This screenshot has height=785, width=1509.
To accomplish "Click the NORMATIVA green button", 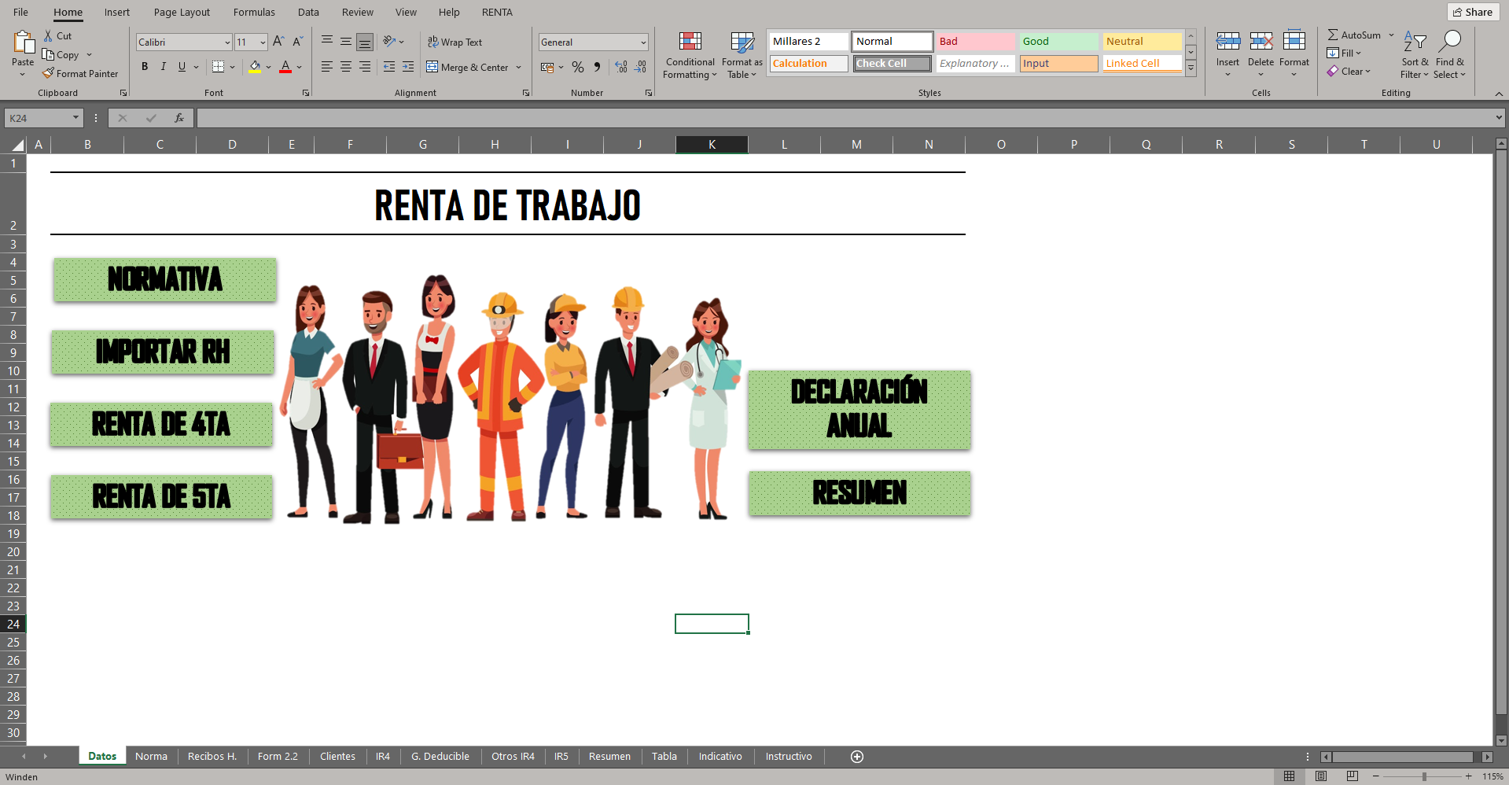I will pos(165,279).
